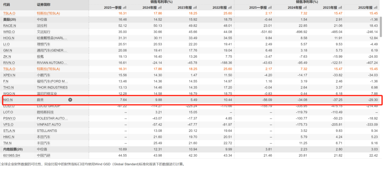383x169 pixels.
Task: Open the ZK.N stock code link
Action: (7, 56)
